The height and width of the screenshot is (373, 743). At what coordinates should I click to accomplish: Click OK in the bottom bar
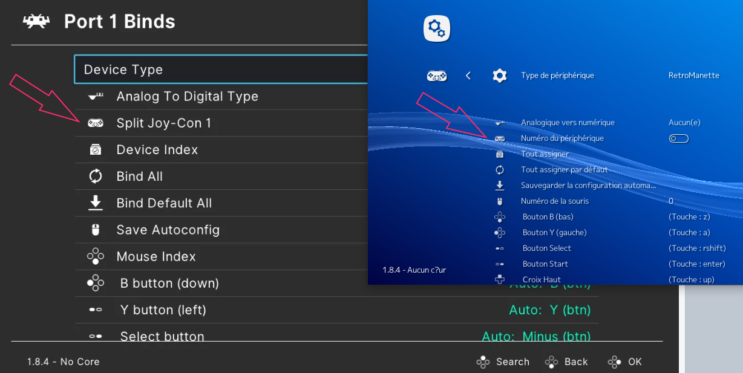click(x=624, y=362)
